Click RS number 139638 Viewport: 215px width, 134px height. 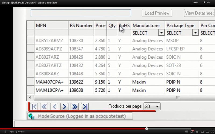coord(81,90)
